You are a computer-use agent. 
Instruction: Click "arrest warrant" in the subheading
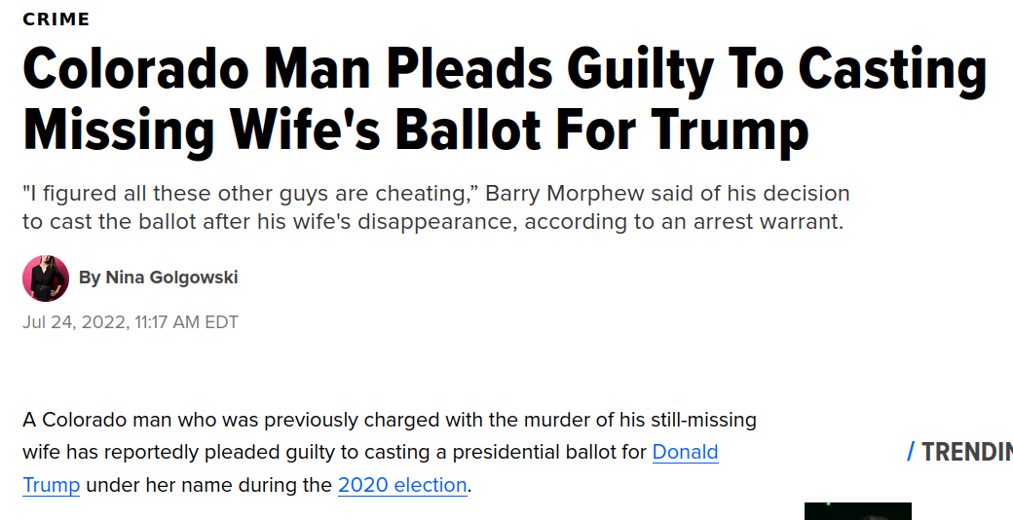769,222
